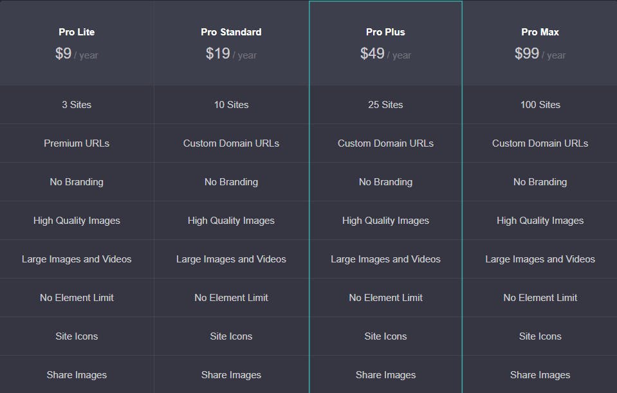Viewport: 617px width, 393px height.
Task: Click High Quality Images under Pro Max
Action: tap(540, 221)
